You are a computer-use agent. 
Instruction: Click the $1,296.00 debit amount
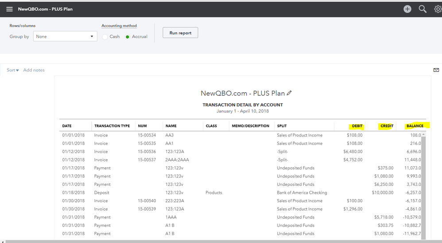point(353,209)
